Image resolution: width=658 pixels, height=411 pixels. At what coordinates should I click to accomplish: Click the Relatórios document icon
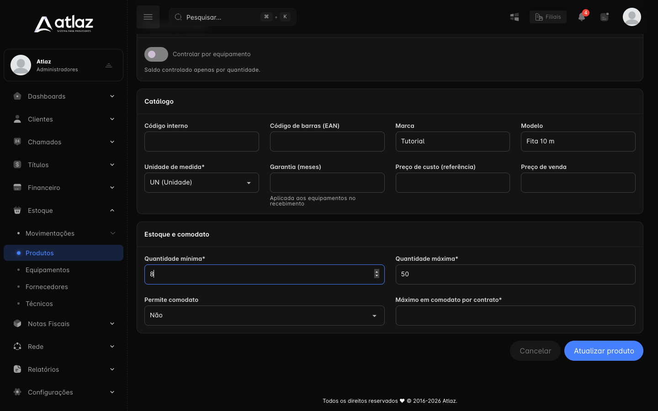17,369
